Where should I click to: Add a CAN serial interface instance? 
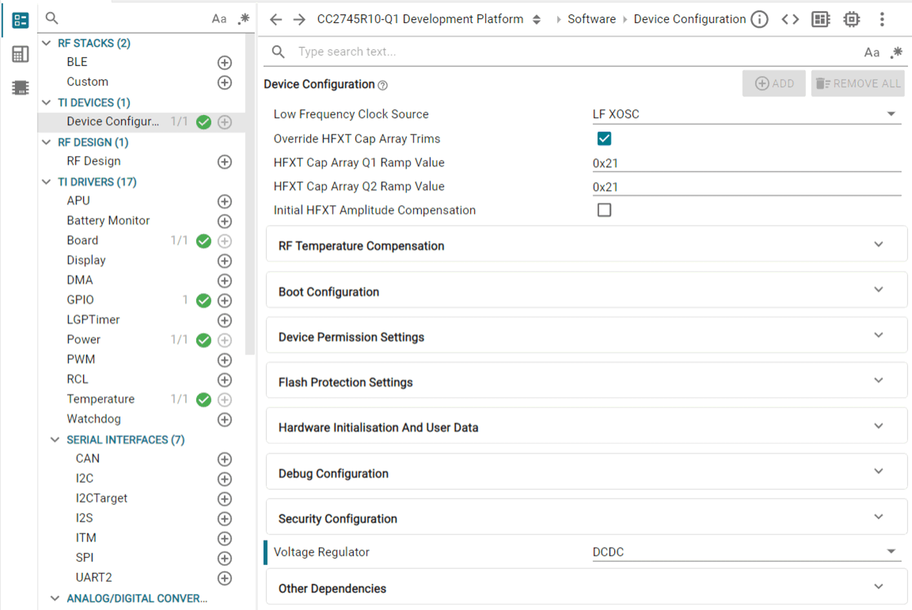tap(224, 459)
